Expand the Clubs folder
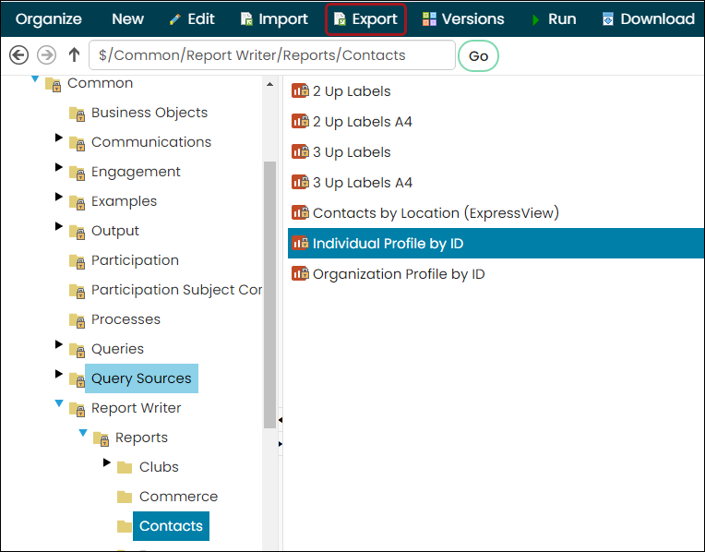Image resolution: width=705 pixels, height=552 pixels. pos(106,462)
